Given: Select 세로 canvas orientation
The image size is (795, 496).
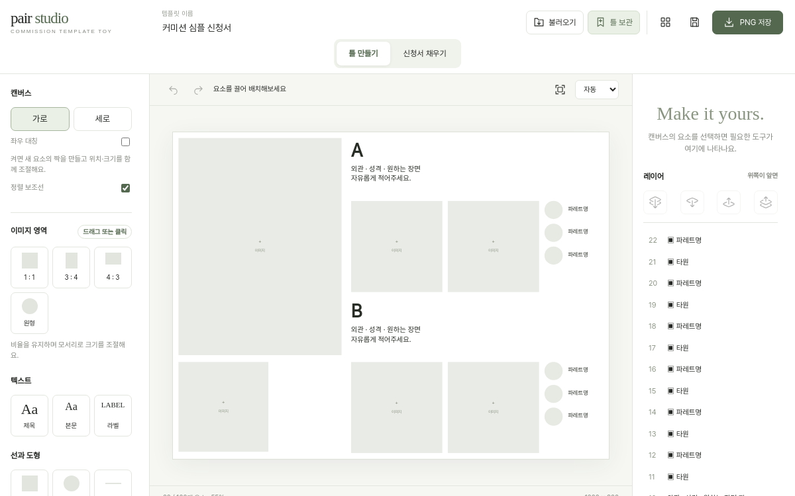Looking at the screenshot, I should coord(103,119).
